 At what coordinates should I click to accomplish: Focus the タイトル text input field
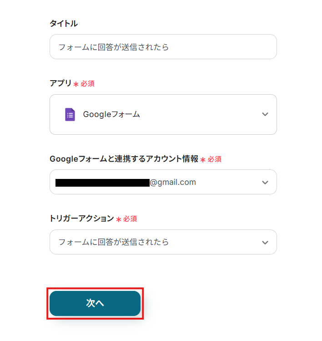point(163,47)
